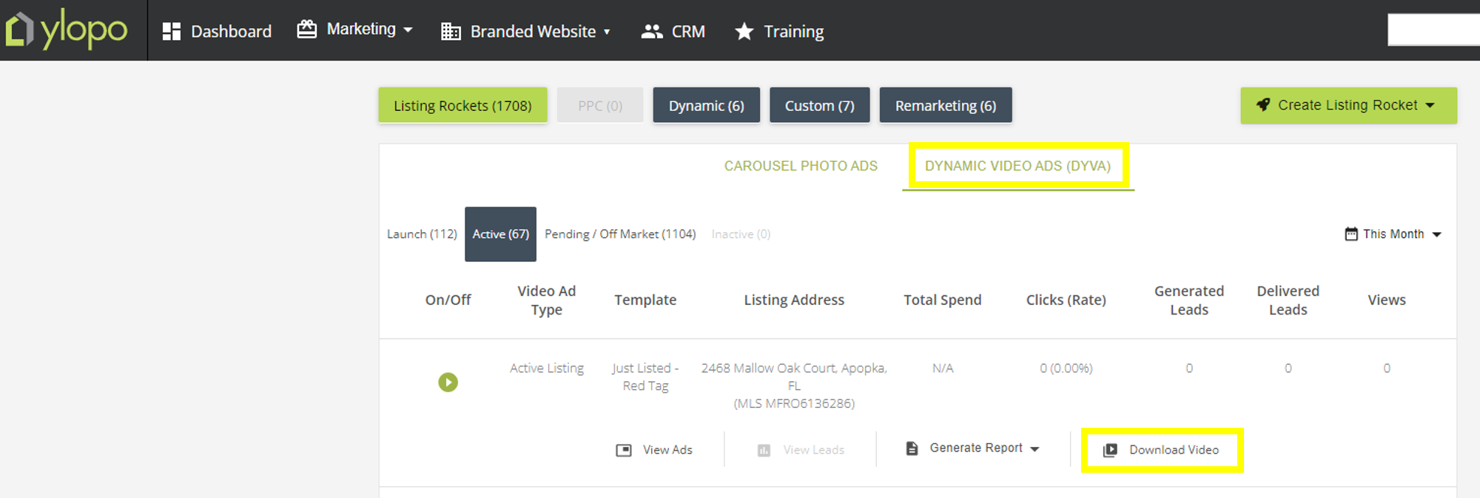
Task: Click the Clicks (Rate) column header
Action: 1066,300
